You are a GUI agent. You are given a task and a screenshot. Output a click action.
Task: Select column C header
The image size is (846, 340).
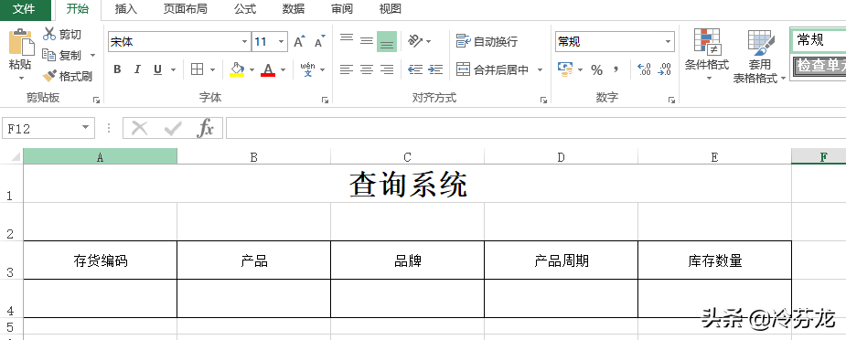[407, 157]
